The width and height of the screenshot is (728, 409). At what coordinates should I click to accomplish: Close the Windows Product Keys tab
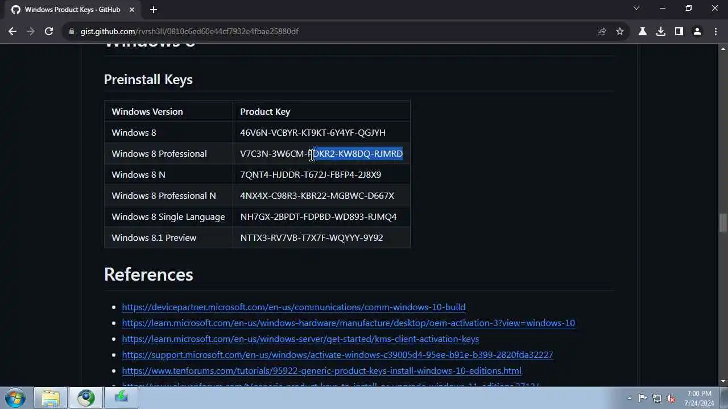pyautogui.click(x=133, y=9)
